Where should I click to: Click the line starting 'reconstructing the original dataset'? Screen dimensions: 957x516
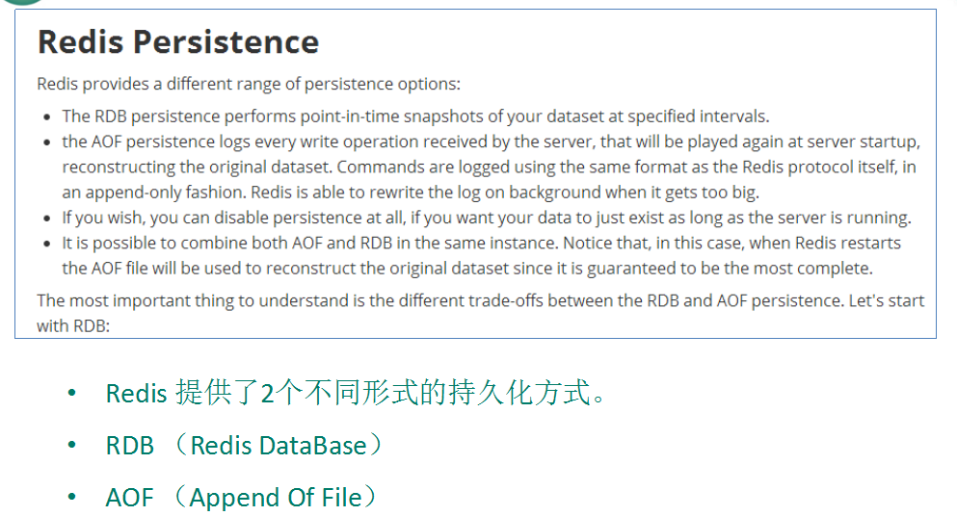tap(489, 168)
